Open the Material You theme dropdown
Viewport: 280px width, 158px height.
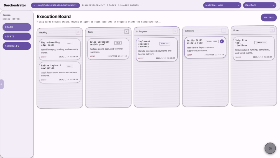(222, 5)
